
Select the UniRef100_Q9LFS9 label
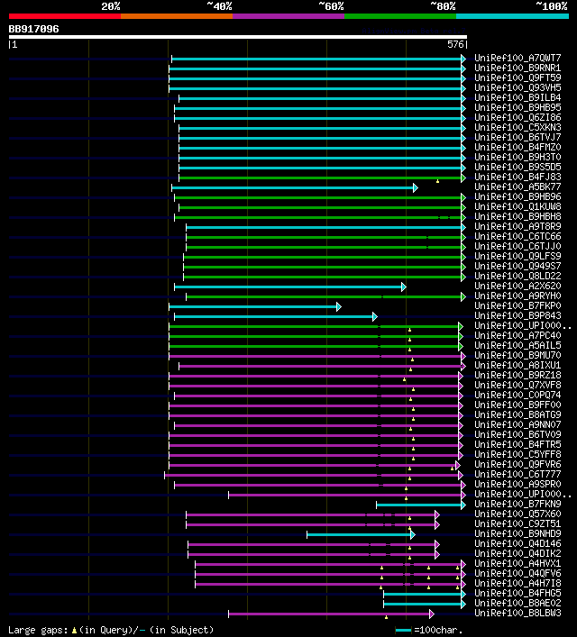click(x=517, y=257)
